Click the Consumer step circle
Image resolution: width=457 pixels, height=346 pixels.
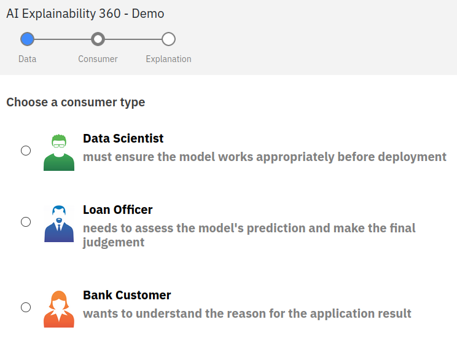coord(98,39)
